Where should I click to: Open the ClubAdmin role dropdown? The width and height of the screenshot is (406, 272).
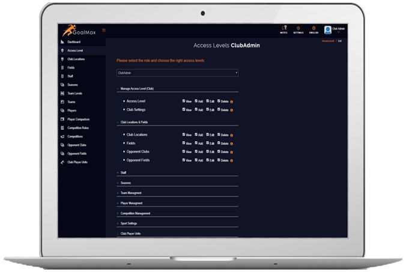tap(177, 73)
